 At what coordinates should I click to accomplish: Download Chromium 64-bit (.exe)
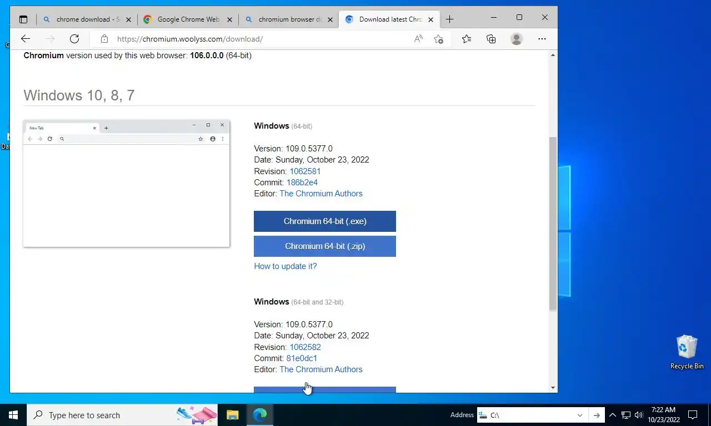325,221
